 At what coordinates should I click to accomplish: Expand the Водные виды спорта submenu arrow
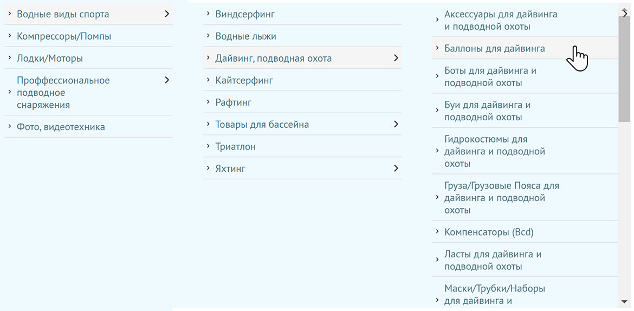tap(166, 14)
